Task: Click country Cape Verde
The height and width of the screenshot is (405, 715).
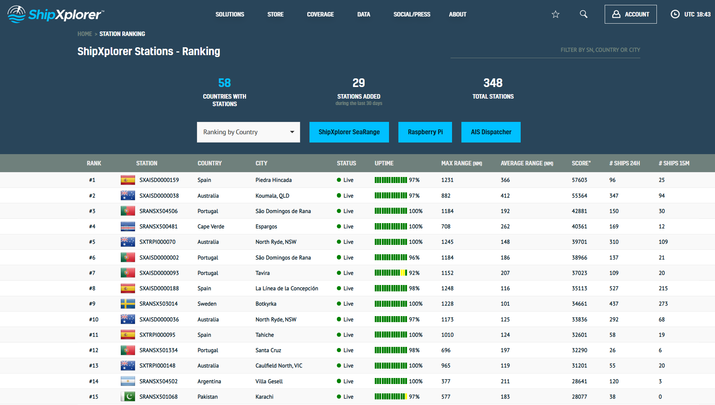Action: [211, 226]
